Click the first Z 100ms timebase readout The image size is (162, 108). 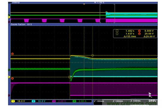click(99, 101)
